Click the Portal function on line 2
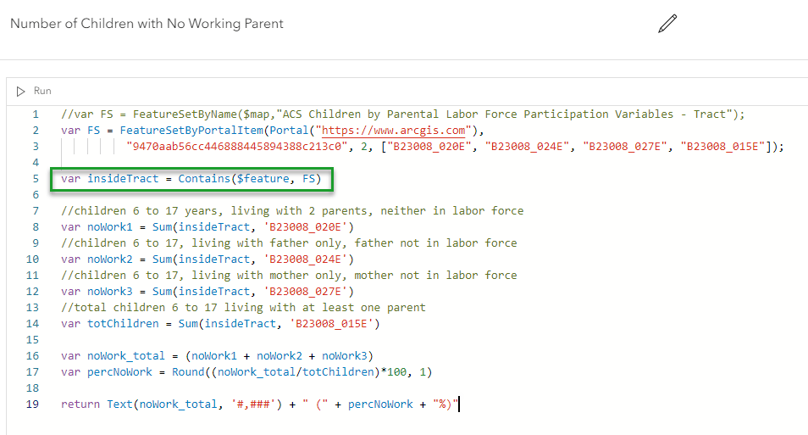This screenshot has width=808, height=435. click(289, 130)
